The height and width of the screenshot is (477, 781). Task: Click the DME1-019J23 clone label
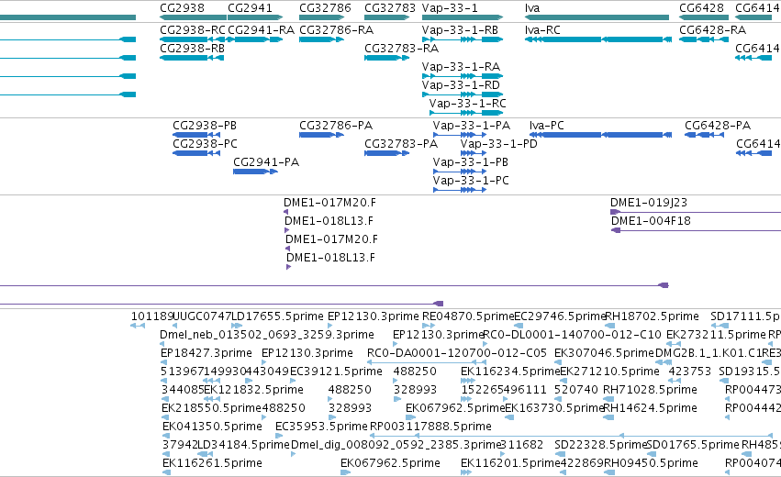pyautogui.click(x=649, y=203)
